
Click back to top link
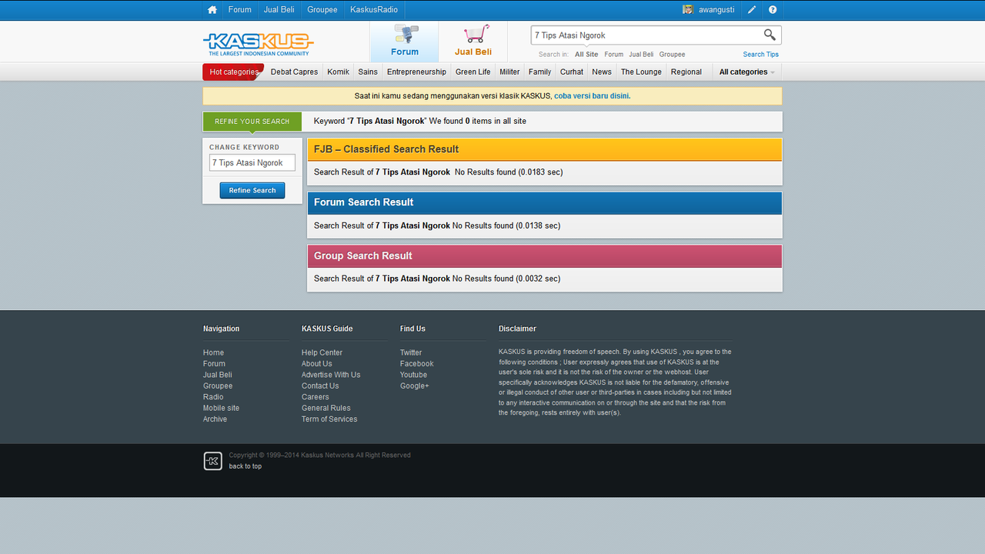(245, 466)
